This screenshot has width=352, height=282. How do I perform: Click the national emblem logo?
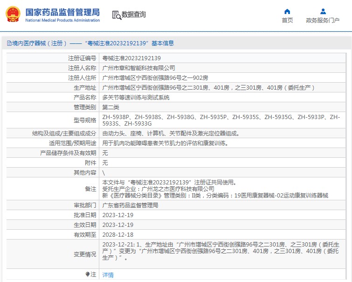pyautogui.click(x=13, y=14)
